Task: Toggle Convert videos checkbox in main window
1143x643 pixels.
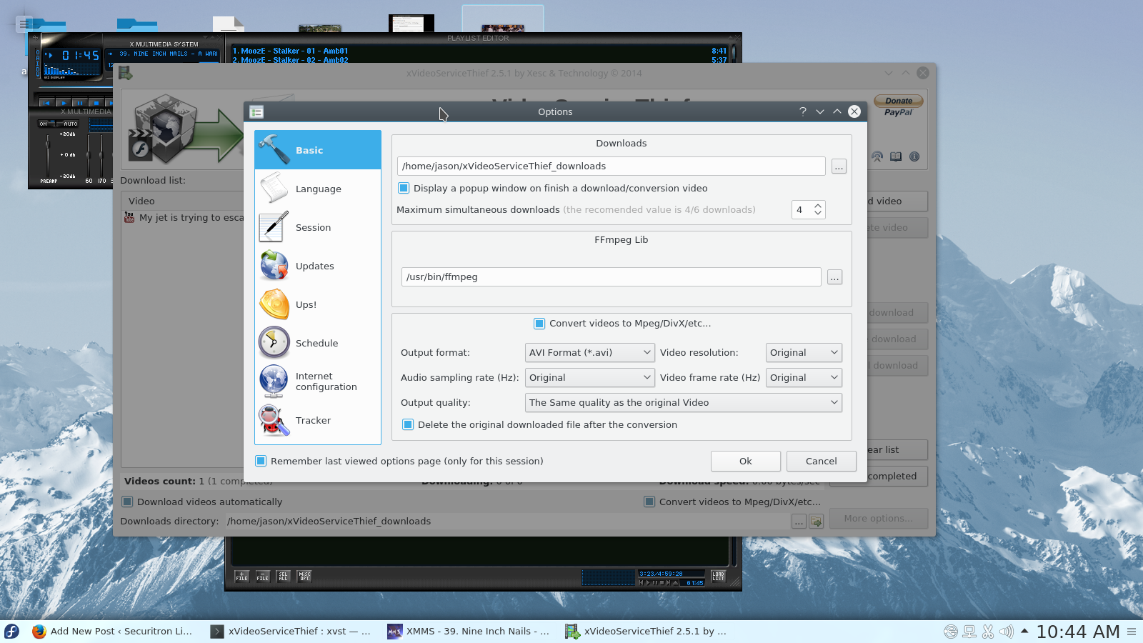Action: pos(649,502)
